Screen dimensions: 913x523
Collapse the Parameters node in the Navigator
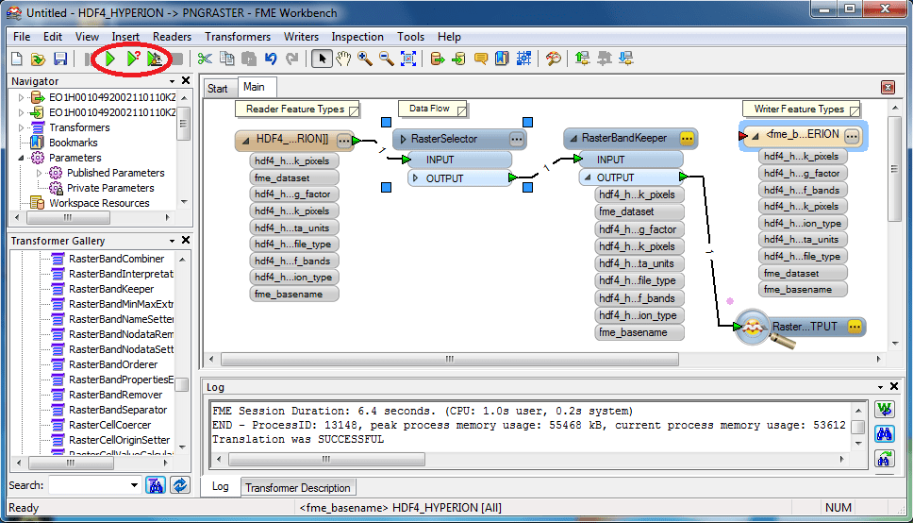(x=22, y=158)
